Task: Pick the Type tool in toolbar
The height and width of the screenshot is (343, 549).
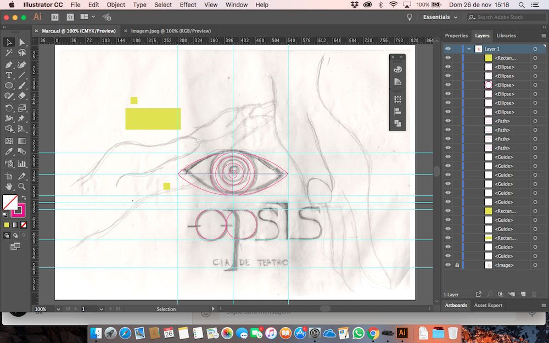Action: (x=9, y=75)
